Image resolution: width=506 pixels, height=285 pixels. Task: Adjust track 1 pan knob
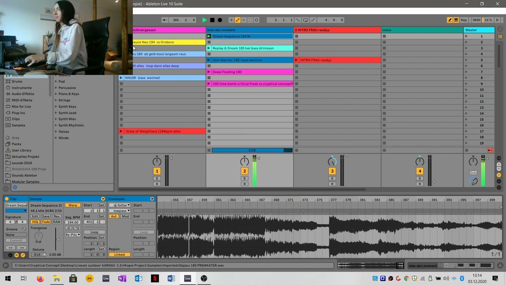click(157, 161)
